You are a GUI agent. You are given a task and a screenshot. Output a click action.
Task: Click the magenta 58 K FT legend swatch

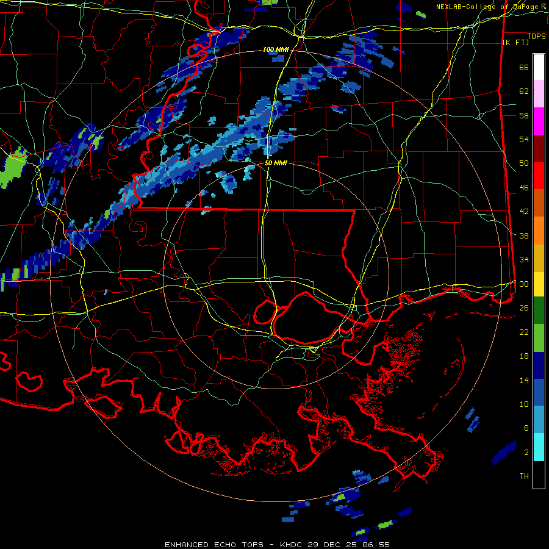[x=539, y=121]
